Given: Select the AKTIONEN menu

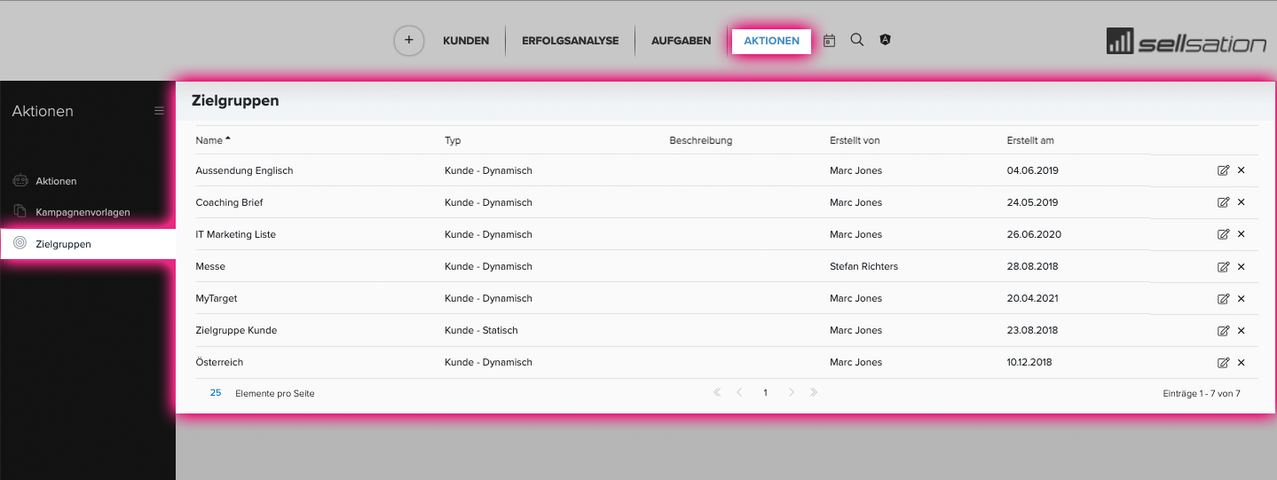Looking at the screenshot, I should click(771, 41).
